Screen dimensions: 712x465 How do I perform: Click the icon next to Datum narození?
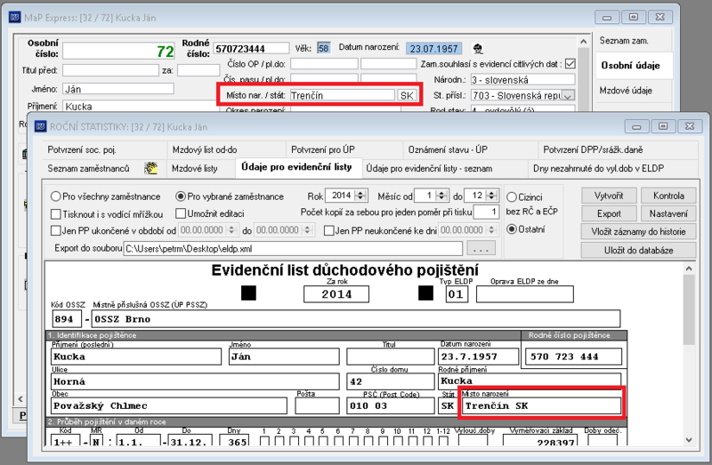tap(478, 48)
